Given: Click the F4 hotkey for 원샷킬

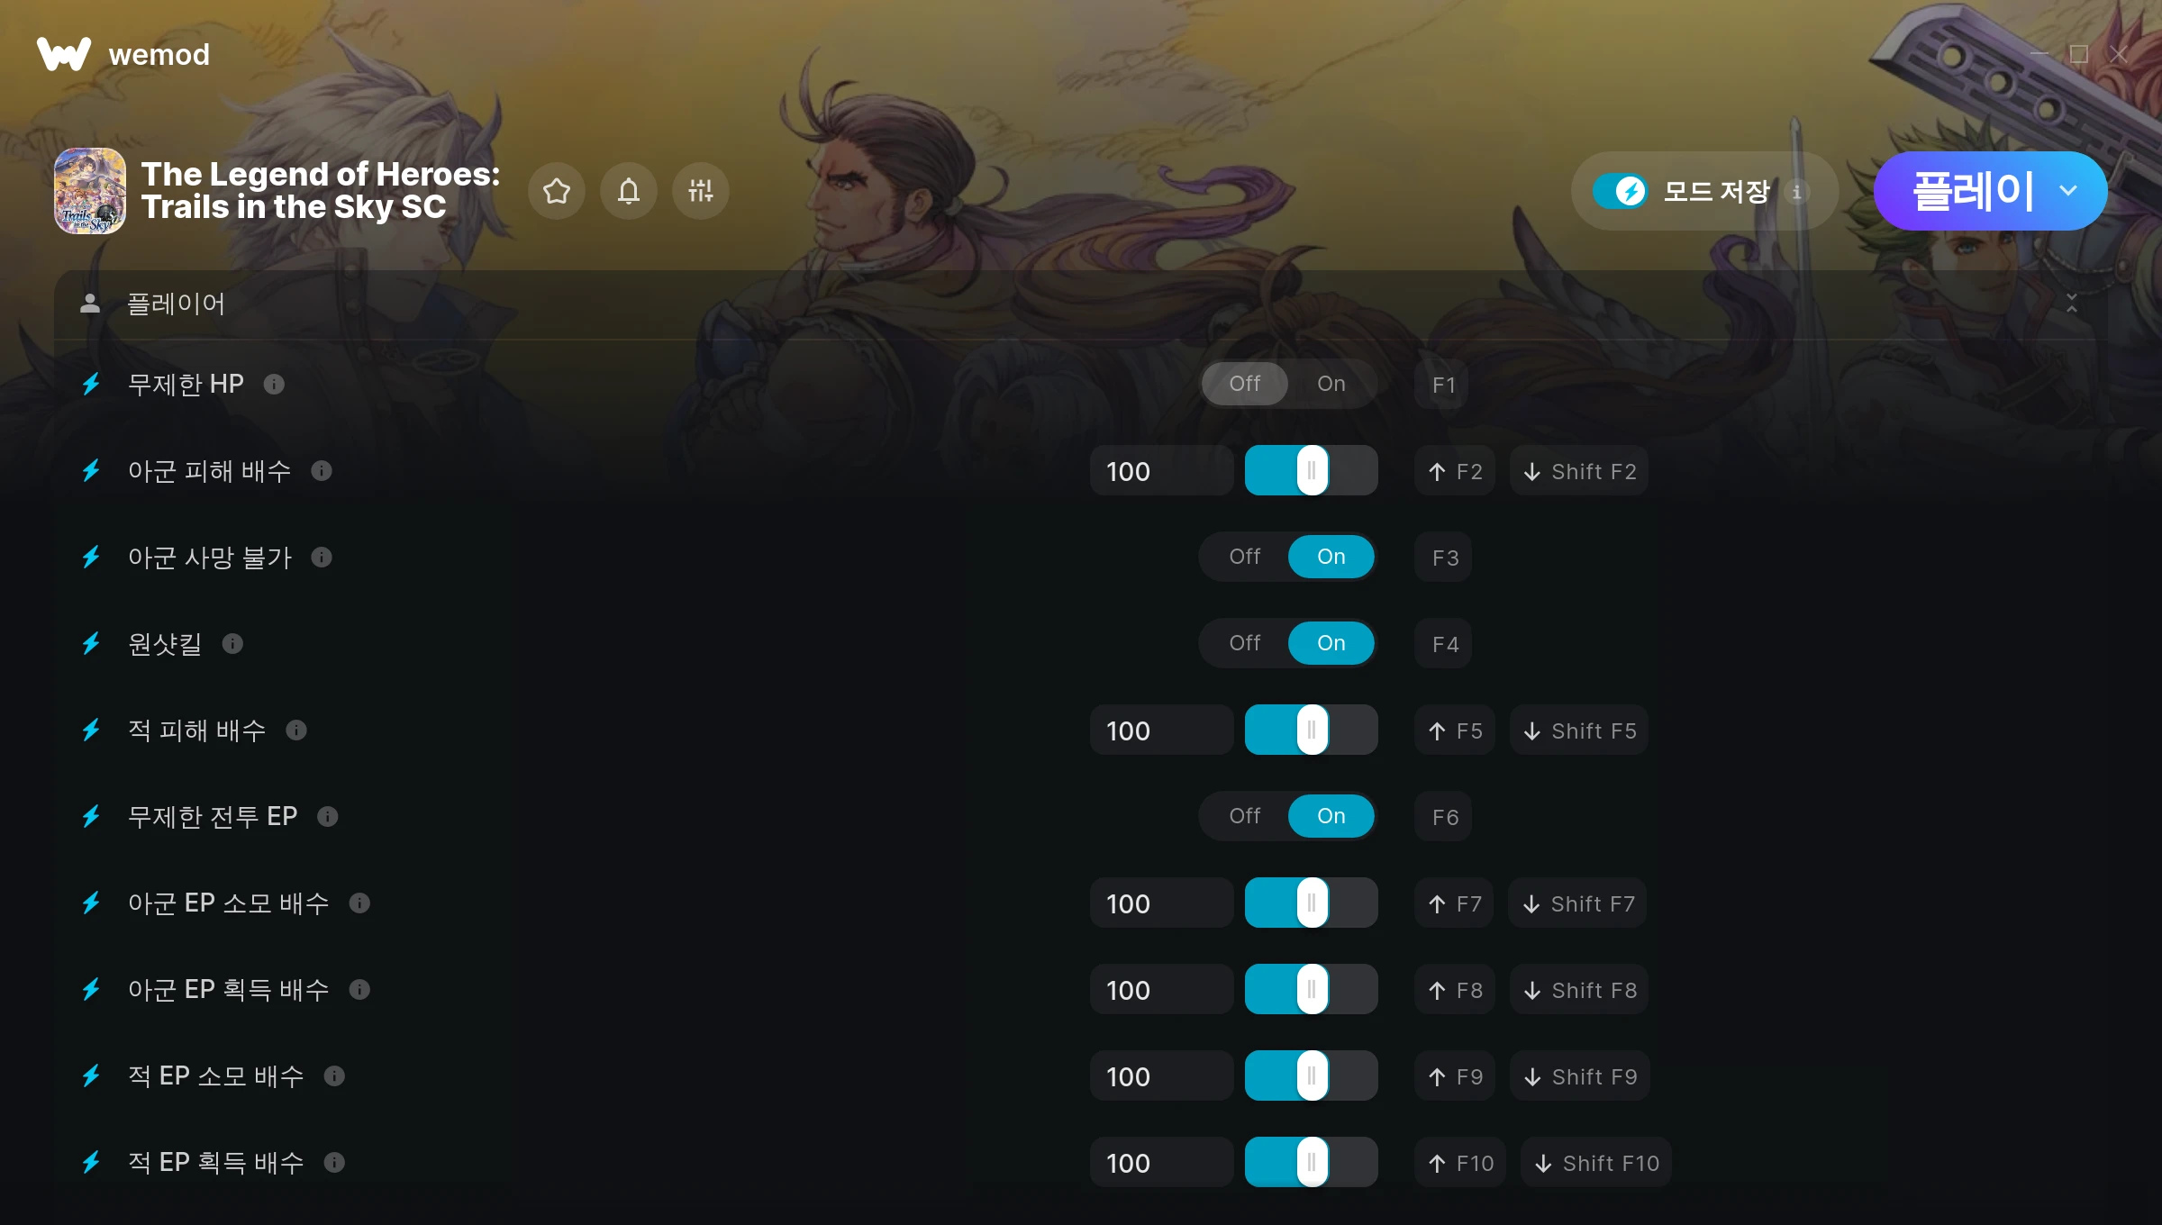Looking at the screenshot, I should (1444, 644).
